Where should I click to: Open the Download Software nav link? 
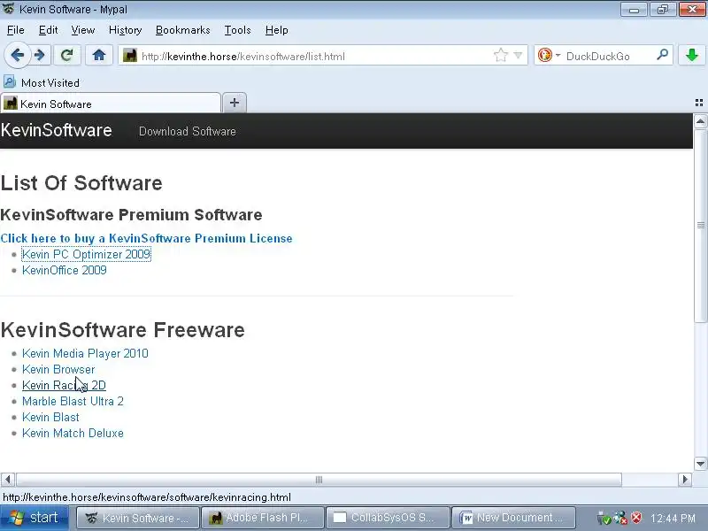[x=188, y=131]
